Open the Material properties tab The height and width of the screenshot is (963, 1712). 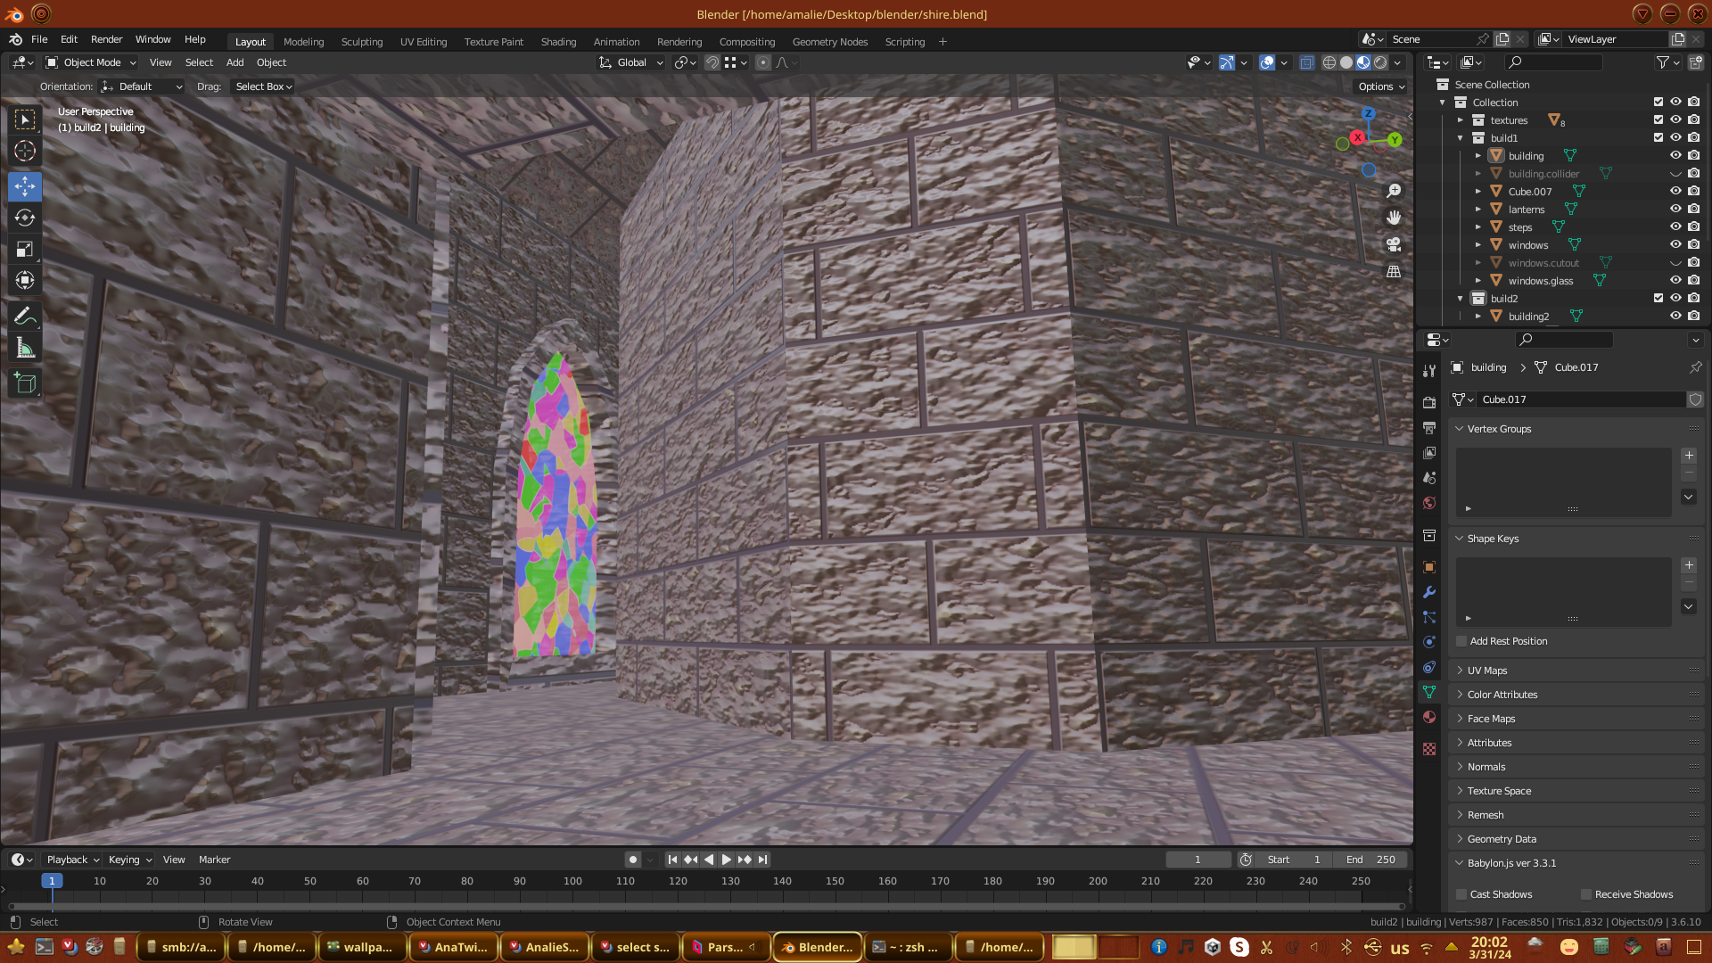(x=1429, y=717)
